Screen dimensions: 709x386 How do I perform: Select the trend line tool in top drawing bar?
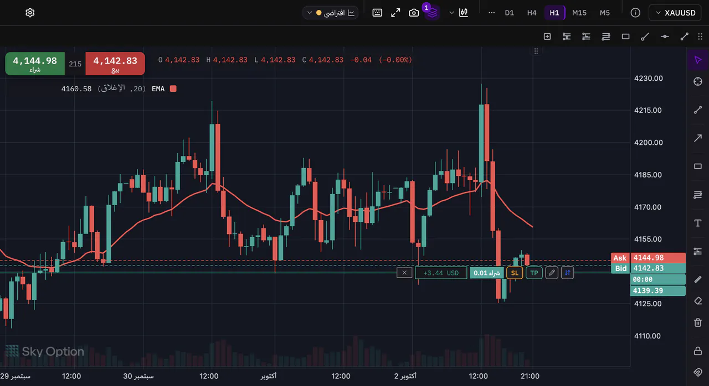pyautogui.click(x=684, y=36)
